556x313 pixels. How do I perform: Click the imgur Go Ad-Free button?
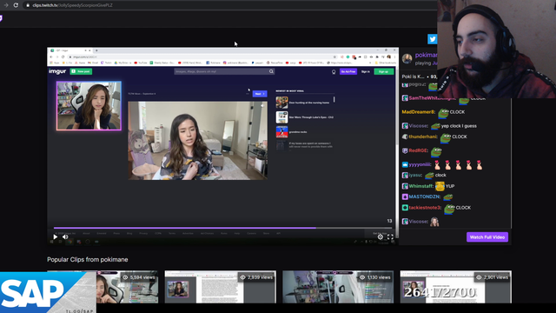pos(348,71)
